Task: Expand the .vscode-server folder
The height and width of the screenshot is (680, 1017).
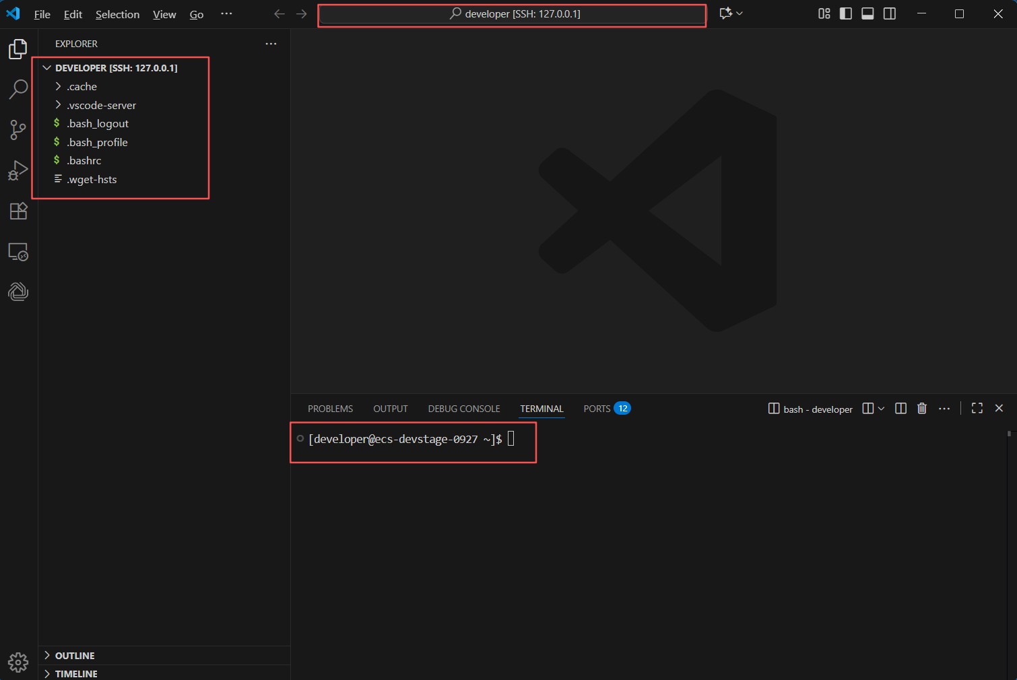Action: pyautogui.click(x=101, y=106)
